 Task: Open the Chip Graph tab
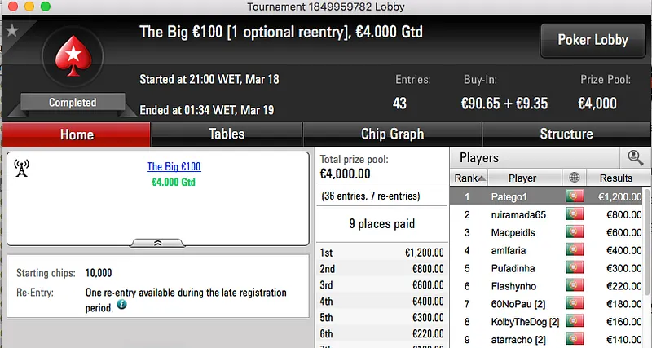(x=392, y=134)
